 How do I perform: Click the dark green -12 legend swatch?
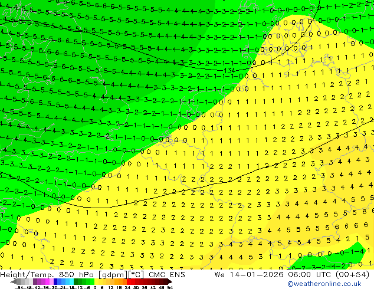pos(76,281)
